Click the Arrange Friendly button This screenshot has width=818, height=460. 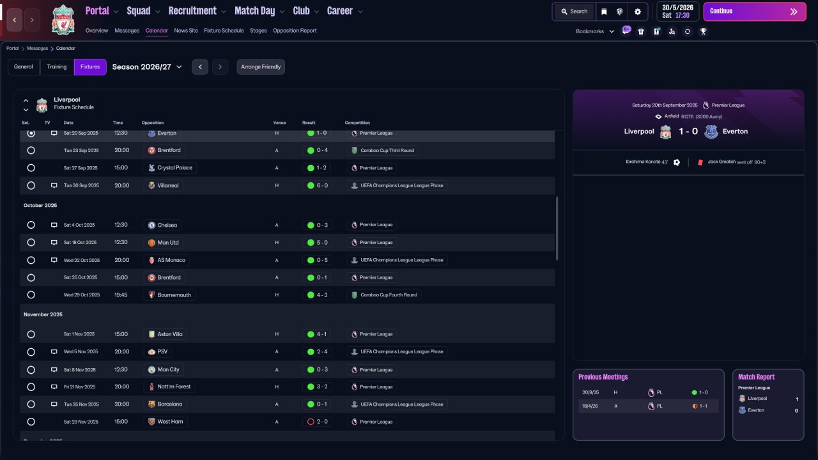click(x=261, y=67)
